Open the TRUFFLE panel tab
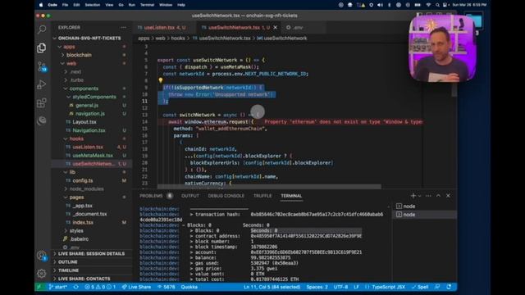 262,196
